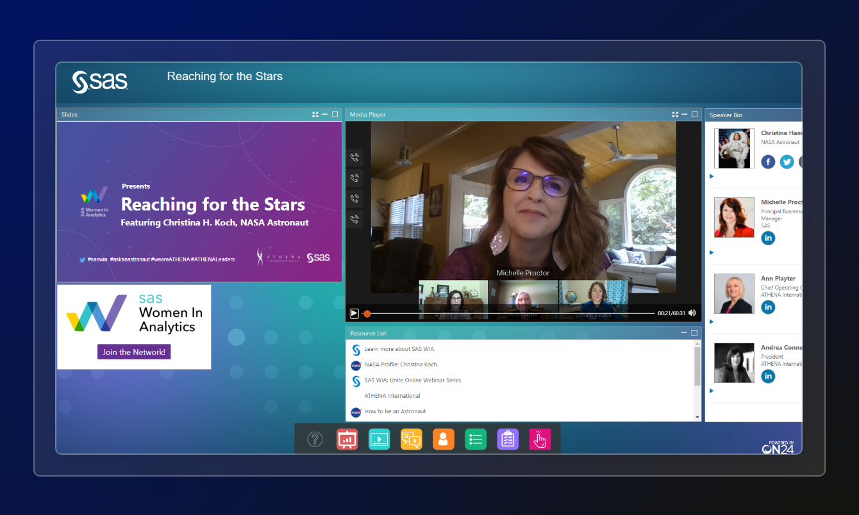Screen dimensions: 859x515
Task: Expand the Slides panel to fullscreen
Action: pyautogui.click(x=315, y=114)
